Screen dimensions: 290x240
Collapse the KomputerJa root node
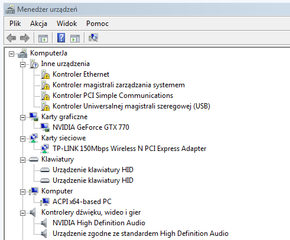click(12, 54)
